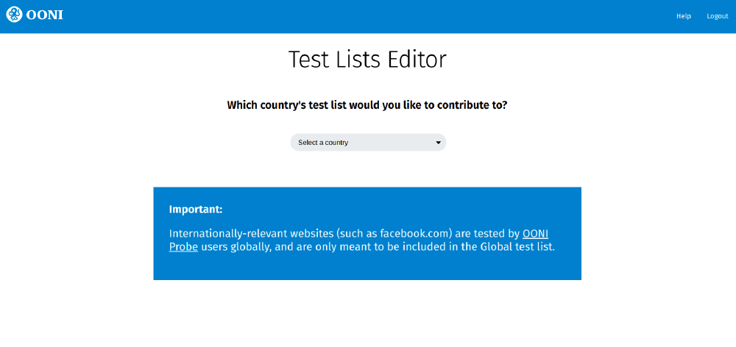Open the Help page
The height and width of the screenshot is (347, 736).
[684, 16]
